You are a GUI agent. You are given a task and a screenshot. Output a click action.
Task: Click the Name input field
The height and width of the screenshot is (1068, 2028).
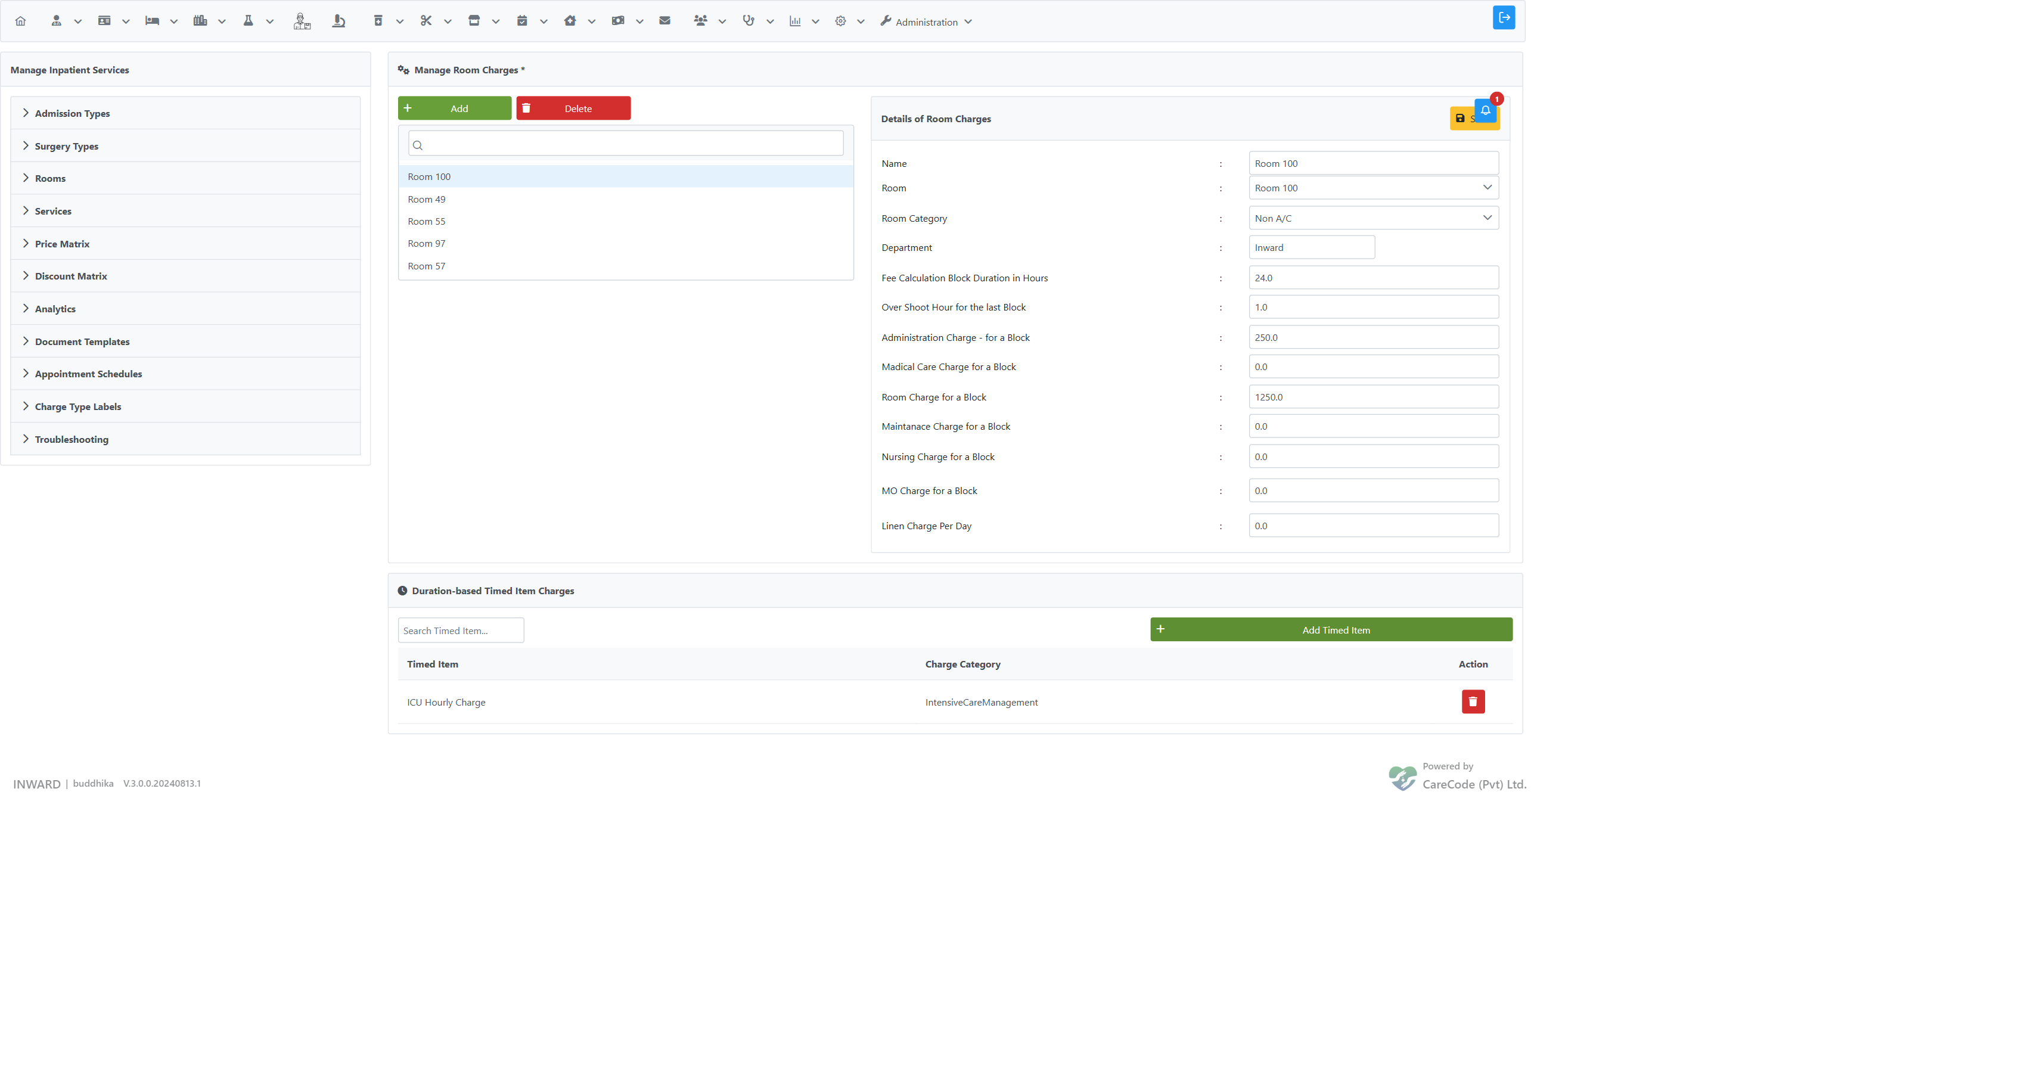(x=1373, y=164)
